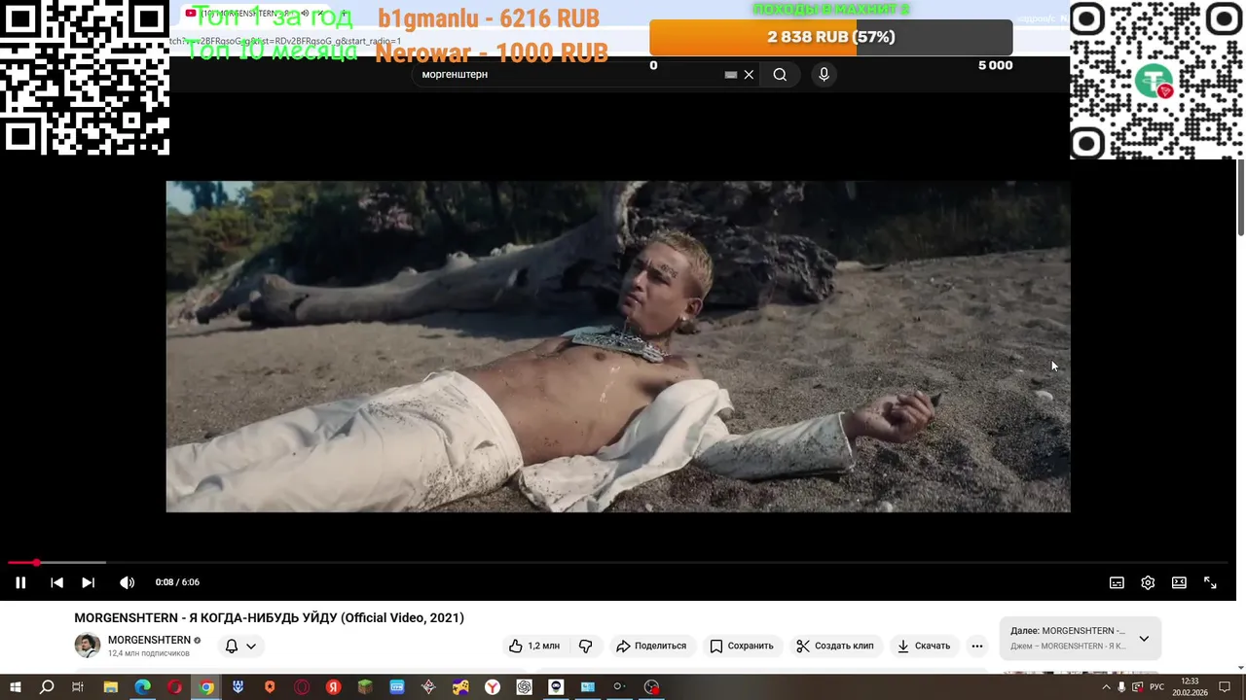Click the Скачать download button

[x=923, y=646]
